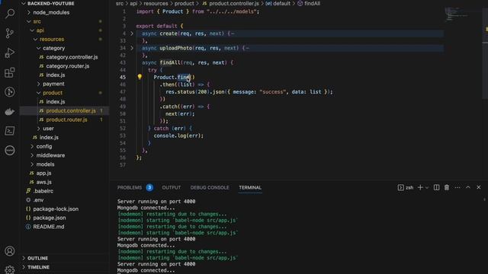The image size is (488, 274).
Task: Expand the folded uploadPhoto function
Action: pyautogui.click(x=132, y=48)
